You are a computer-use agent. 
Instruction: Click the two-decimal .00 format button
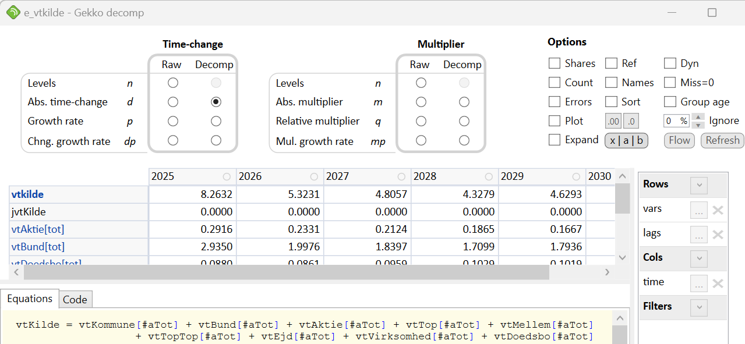(x=613, y=121)
